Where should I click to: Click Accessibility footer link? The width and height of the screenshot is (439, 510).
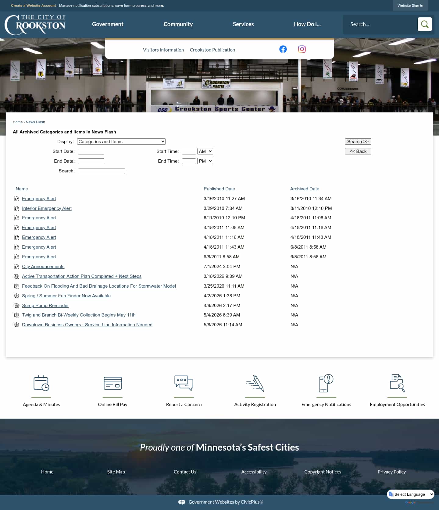(x=254, y=472)
